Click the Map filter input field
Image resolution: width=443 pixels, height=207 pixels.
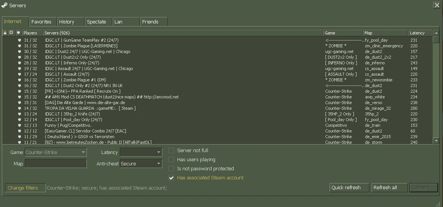pos(56,163)
